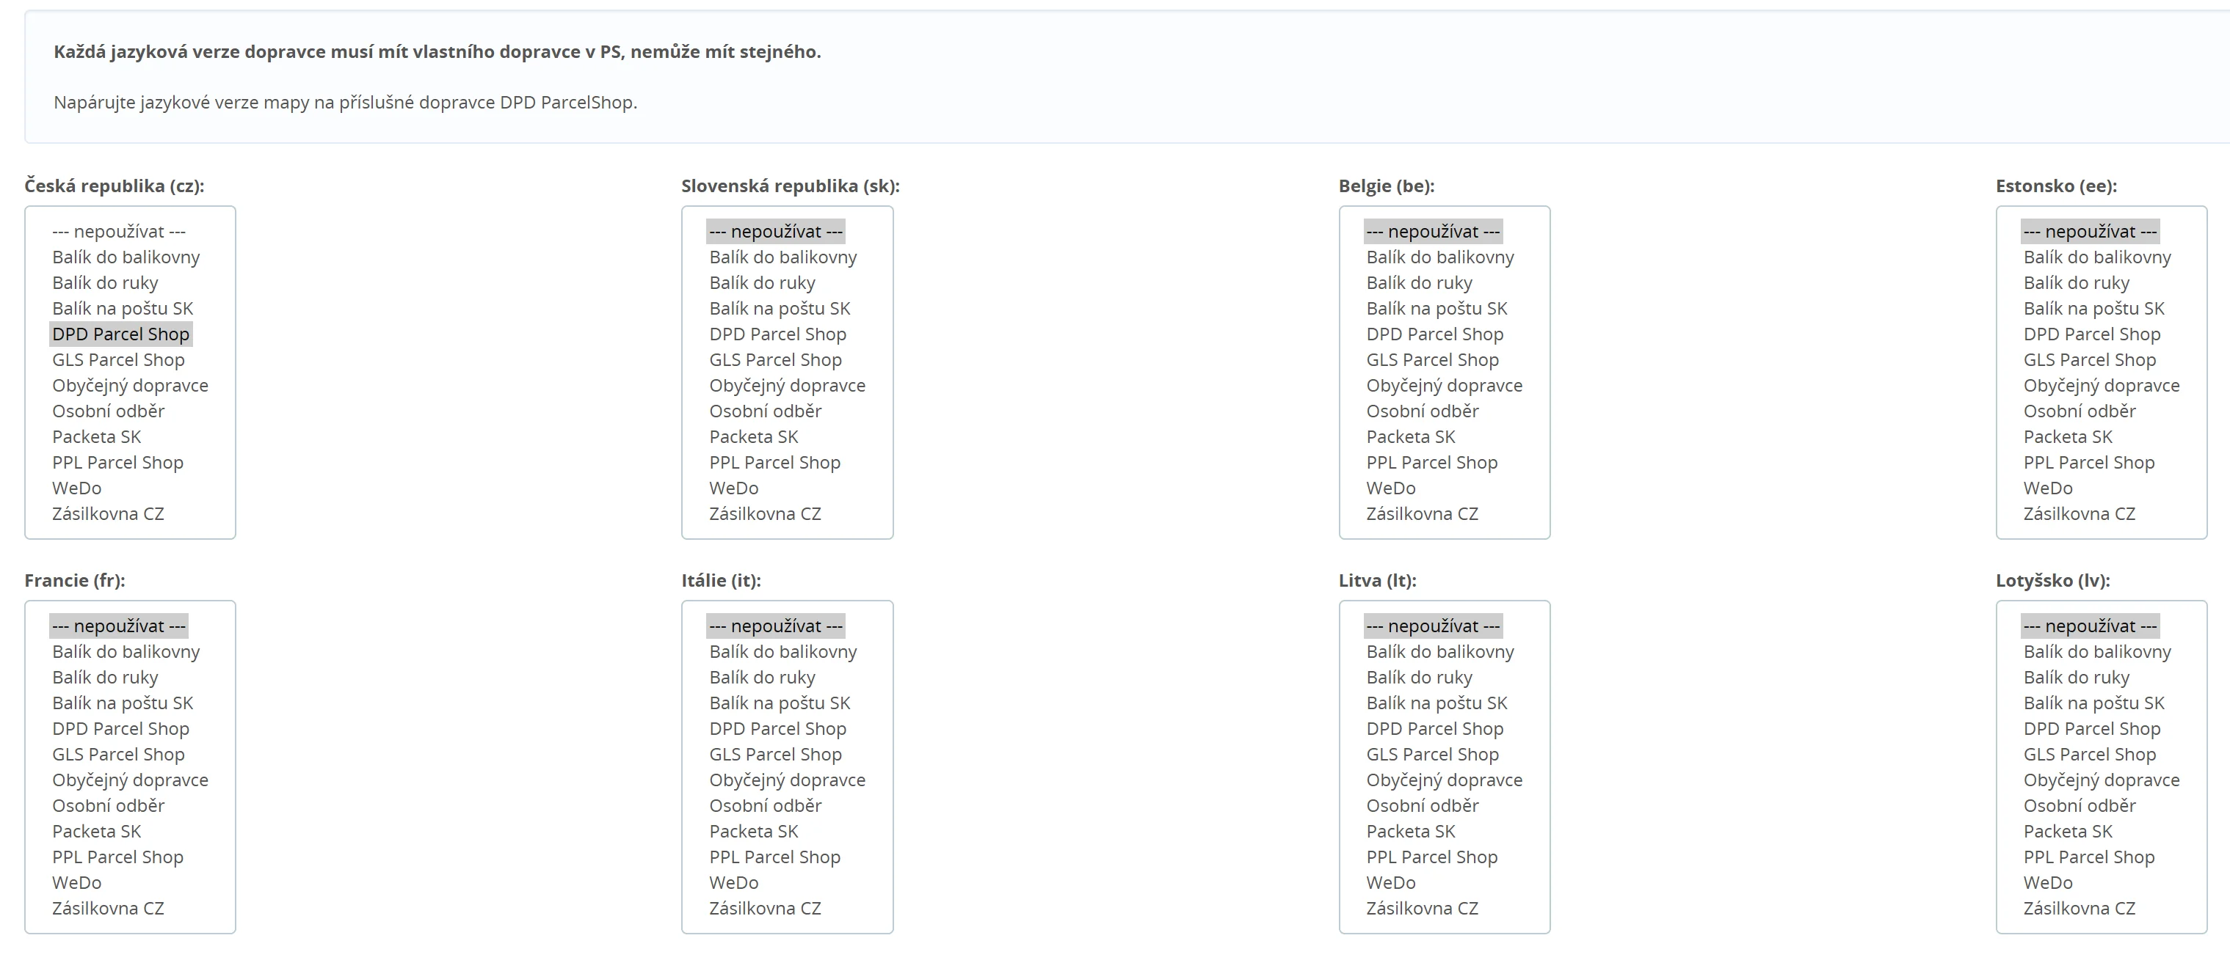Select Balík na poštu SK for Slovenská republika
The width and height of the screenshot is (2230, 960).
(779, 309)
